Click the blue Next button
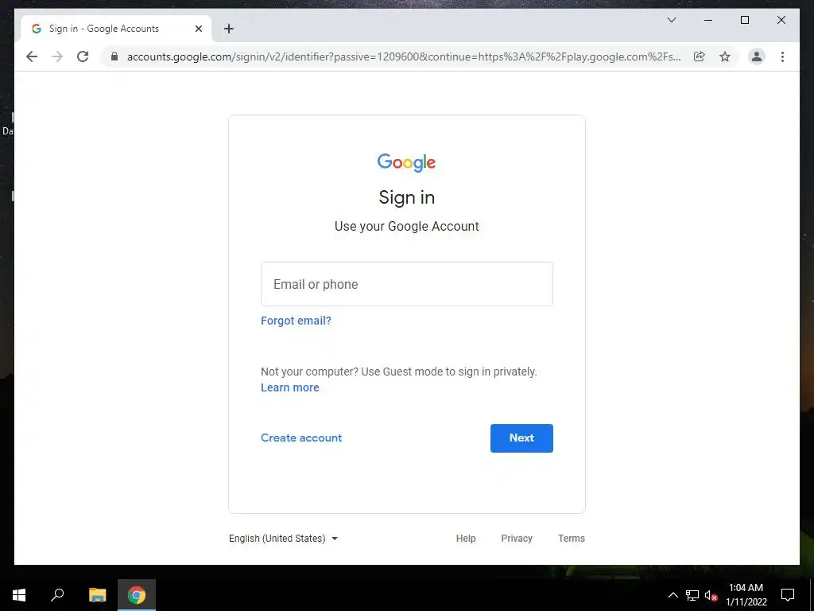The width and height of the screenshot is (814, 611). [x=521, y=438]
